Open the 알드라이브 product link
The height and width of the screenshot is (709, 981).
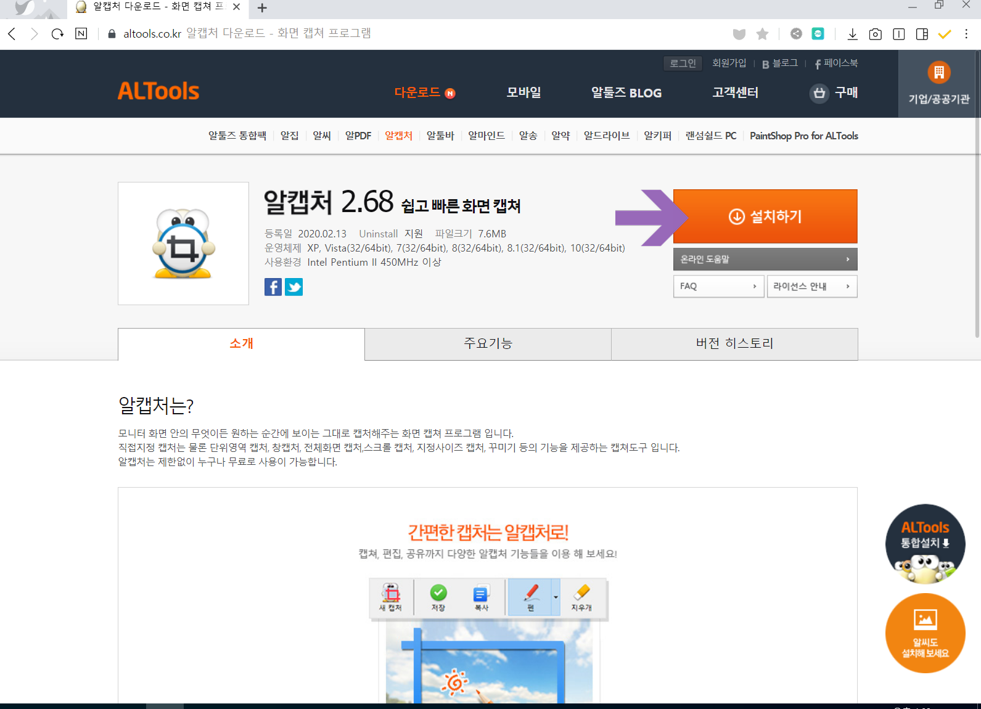(x=607, y=136)
